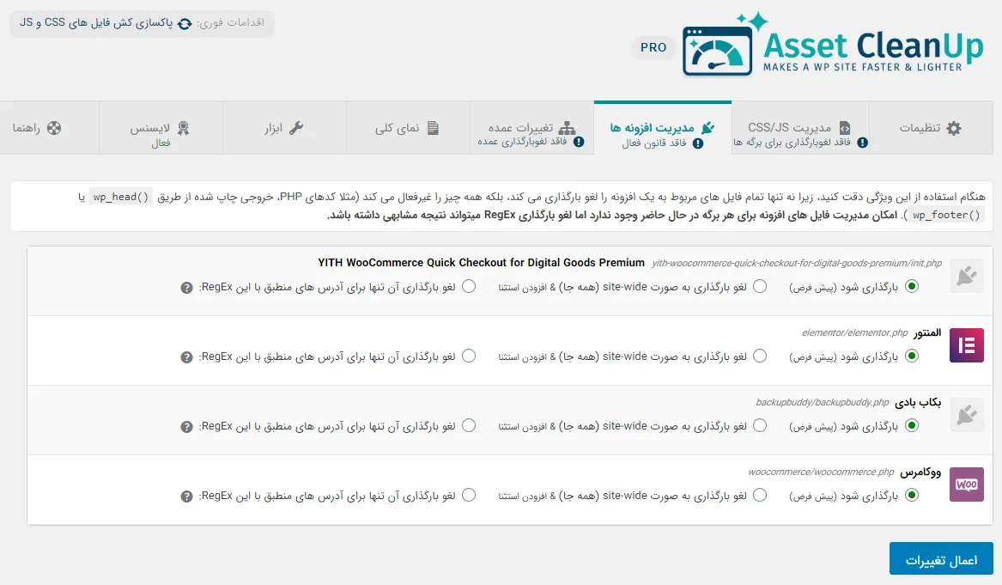Click the wrench icon in ابزار tab
The height and width of the screenshot is (585, 1002).
296,128
